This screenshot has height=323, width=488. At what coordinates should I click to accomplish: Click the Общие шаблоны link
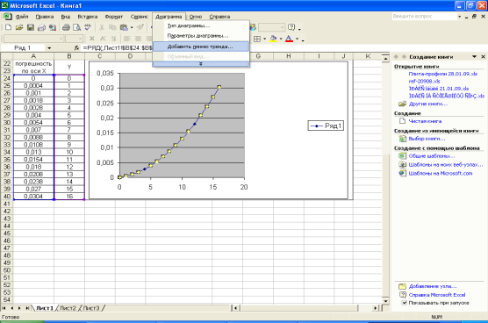pyautogui.click(x=432, y=155)
